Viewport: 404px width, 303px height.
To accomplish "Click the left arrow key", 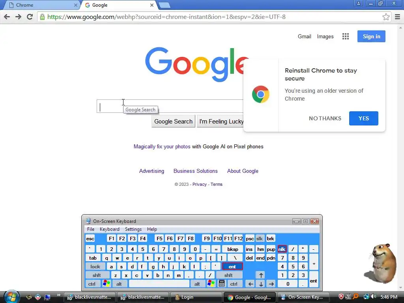I will (x=251, y=284).
